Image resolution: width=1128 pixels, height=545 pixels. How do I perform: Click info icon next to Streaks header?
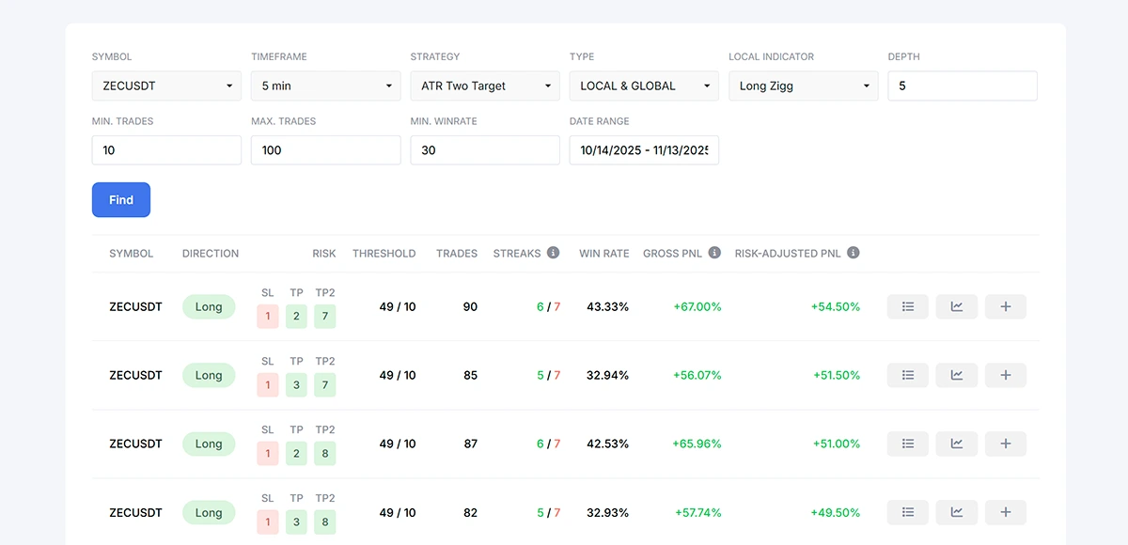pyautogui.click(x=554, y=253)
